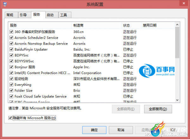The height and width of the screenshot is (139, 190).
Task: Select the Baidu, Inc. manufacturer cell
Action: [82, 49]
